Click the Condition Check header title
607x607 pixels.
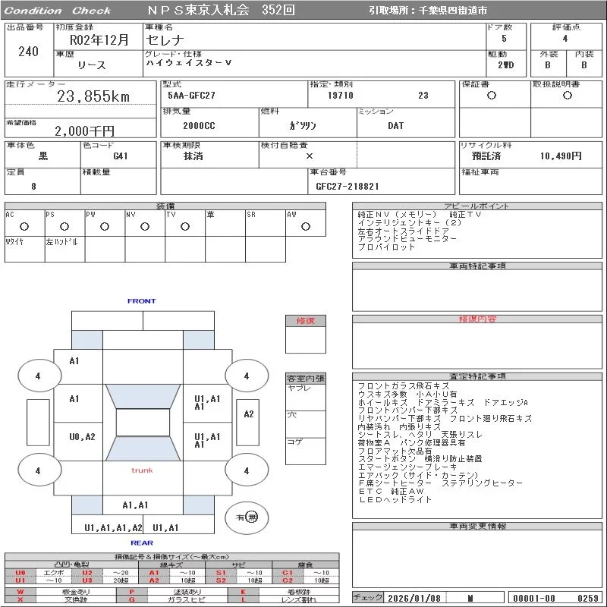pyautogui.click(x=58, y=11)
